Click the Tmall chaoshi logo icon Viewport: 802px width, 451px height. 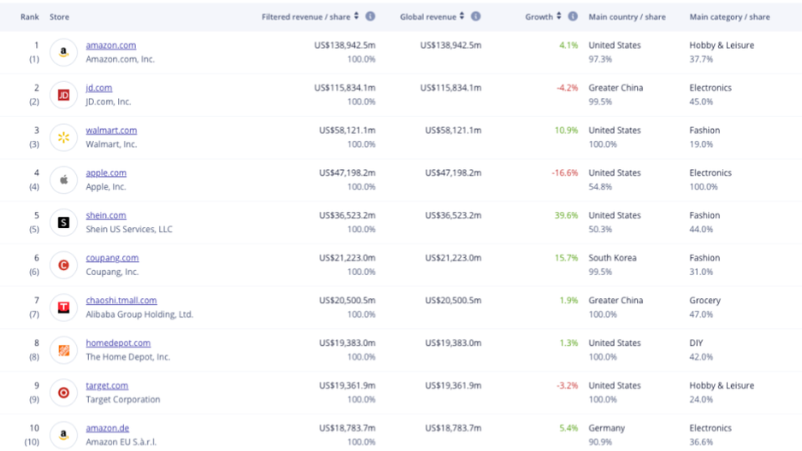(x=63, y=307)
